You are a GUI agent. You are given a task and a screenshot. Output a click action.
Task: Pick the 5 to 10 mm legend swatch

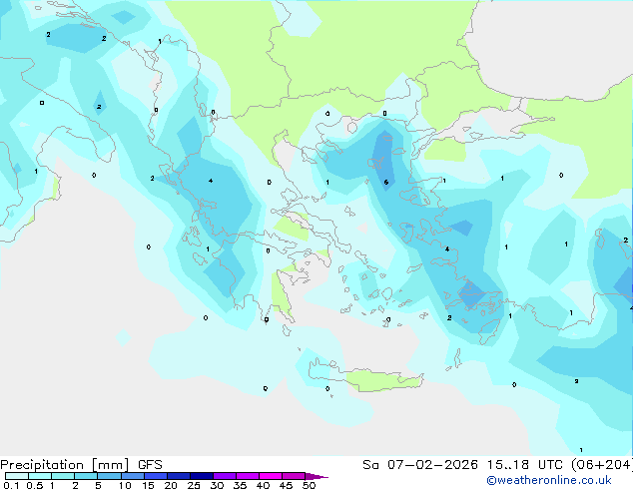[x=109, y=476]
